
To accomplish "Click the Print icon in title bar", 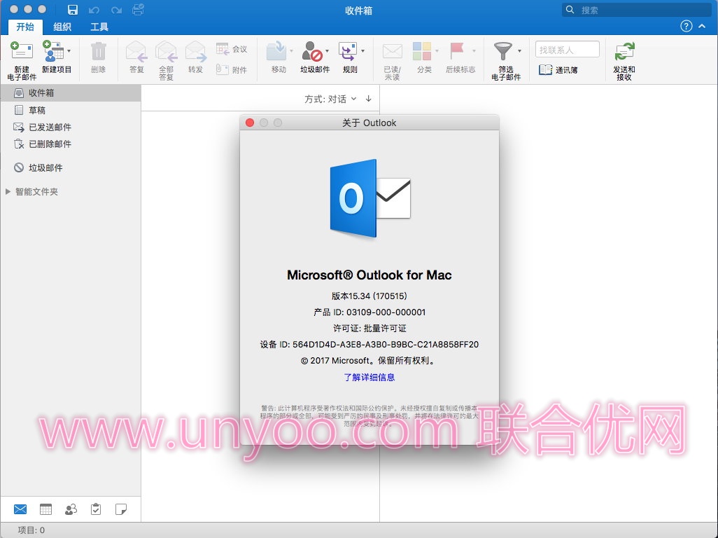I will pos(139,9).
